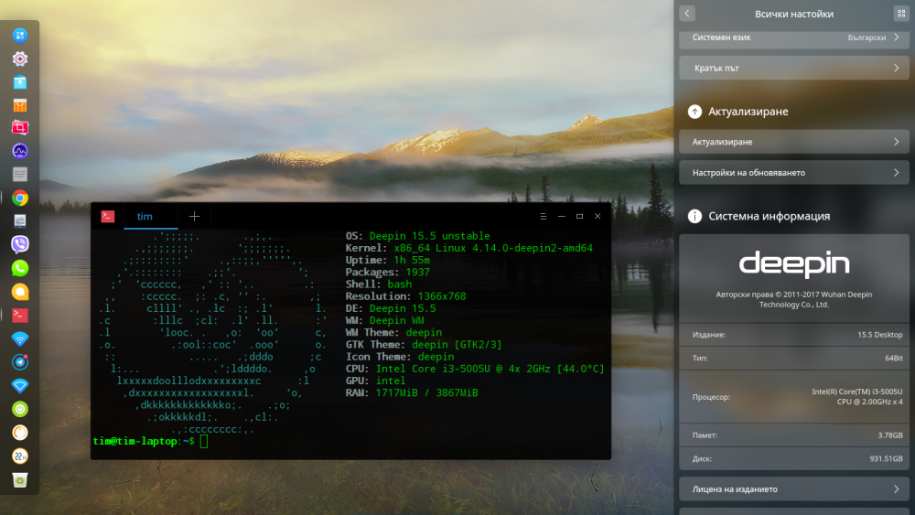Click the deepin logo in system info

tap(794, 264)
